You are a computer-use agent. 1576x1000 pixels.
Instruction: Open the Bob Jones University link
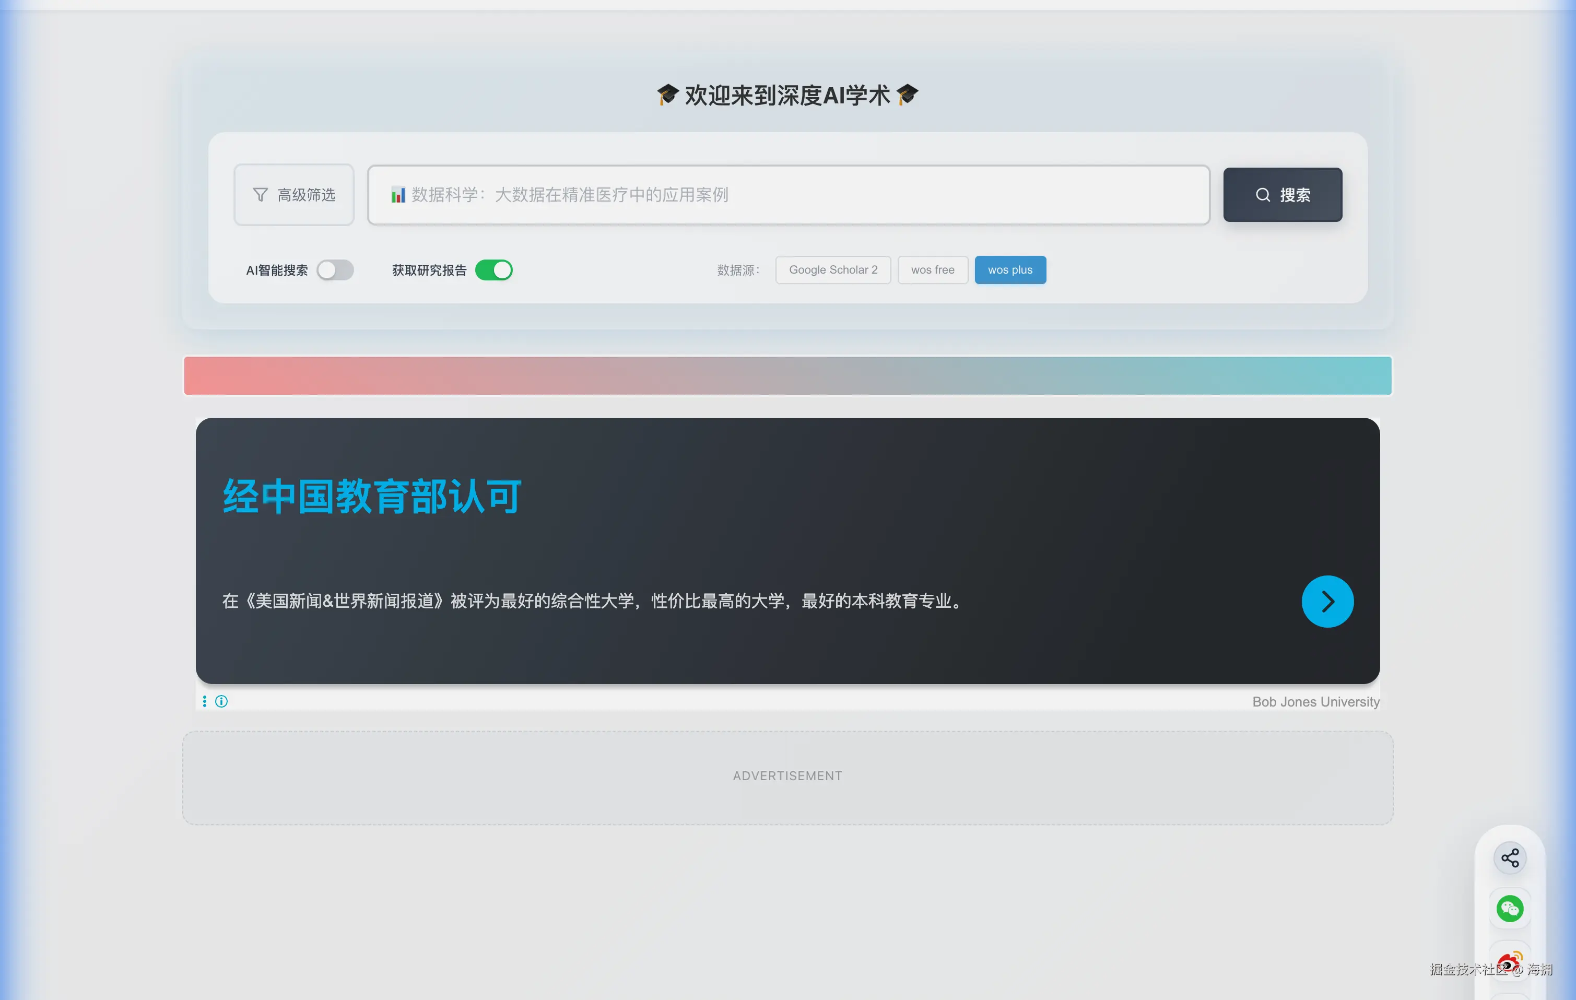[x=1314, y=701]
